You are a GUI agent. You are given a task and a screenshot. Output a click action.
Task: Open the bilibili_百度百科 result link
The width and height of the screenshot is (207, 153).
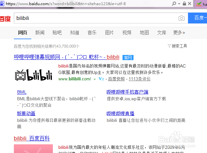pos(32,138)
